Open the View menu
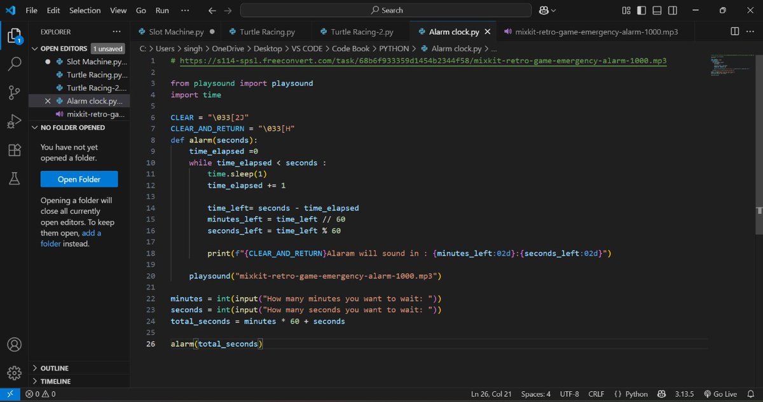The image size is (763, 402). [x=118, y=10]
